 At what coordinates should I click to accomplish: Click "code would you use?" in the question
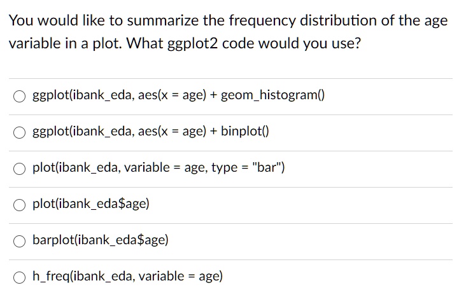(x=292, y=44)
